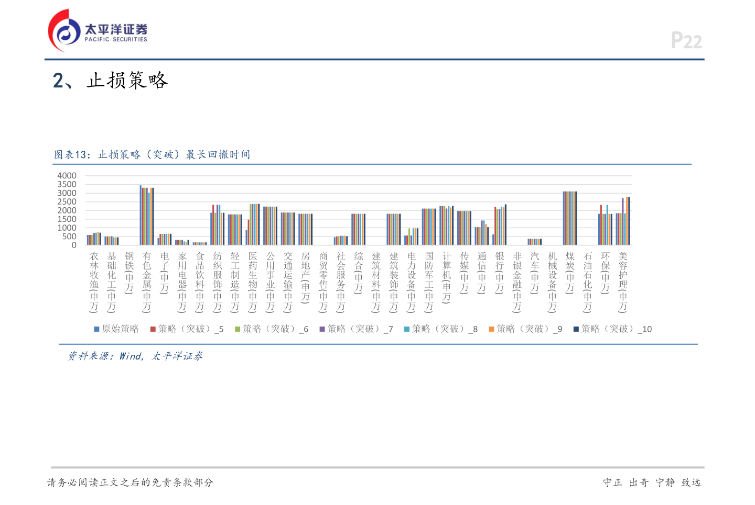Select the 有色金属(申万) bar cluster
The height and width of the screenshot is (505, 755).
pyautogui.click(x=147, y=216)
